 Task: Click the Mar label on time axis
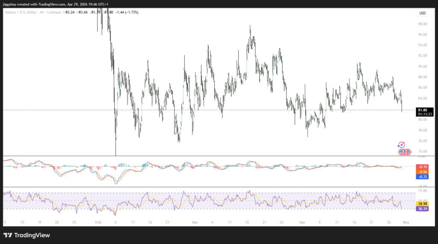[196, 222]
